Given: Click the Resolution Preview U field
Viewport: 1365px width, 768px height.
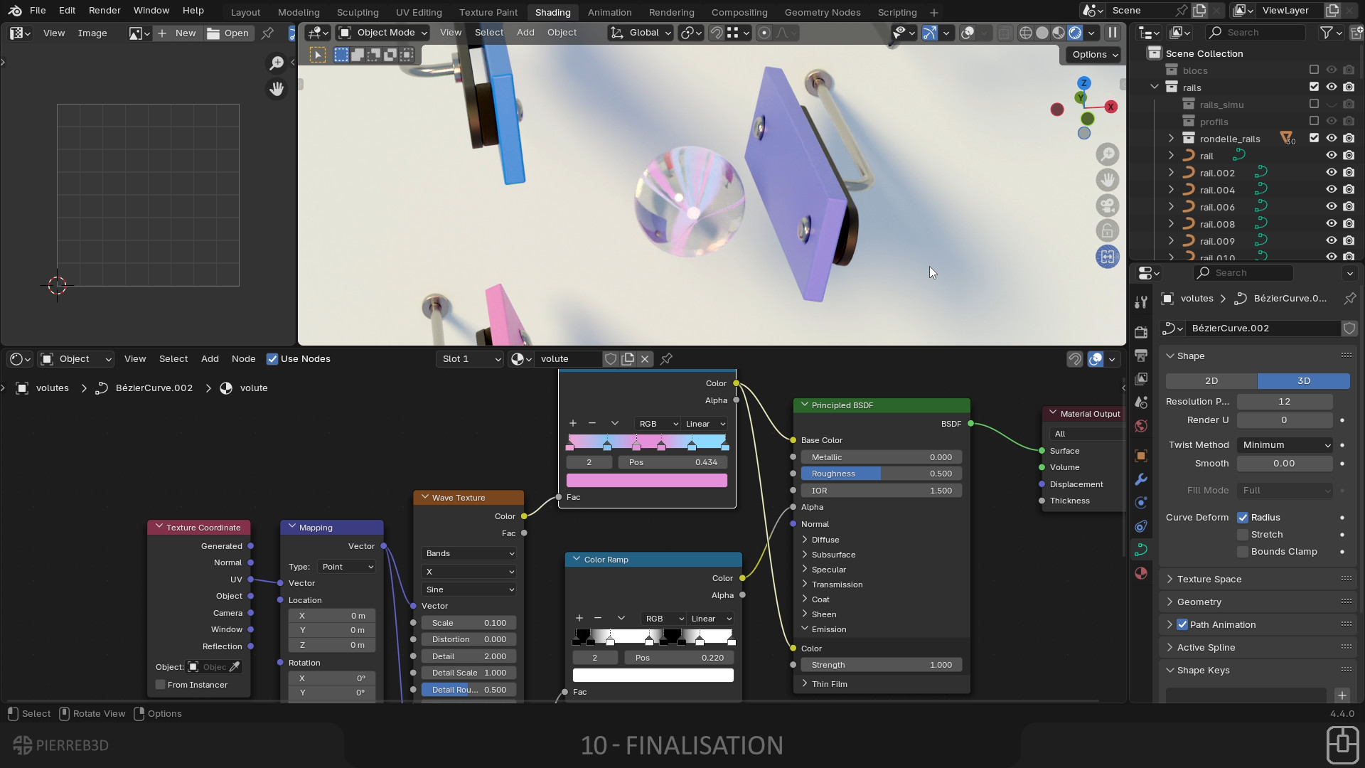Looking at the screenshot, I should click(x=1285, y=402).
